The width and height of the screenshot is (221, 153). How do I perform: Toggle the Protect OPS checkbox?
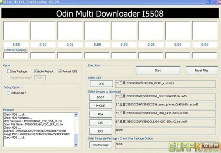(60, 72)
